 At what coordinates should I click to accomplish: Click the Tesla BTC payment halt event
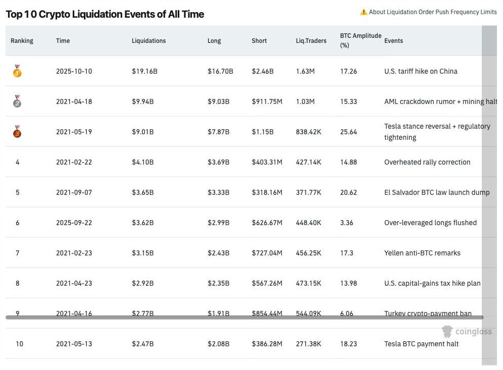[421, 344]
